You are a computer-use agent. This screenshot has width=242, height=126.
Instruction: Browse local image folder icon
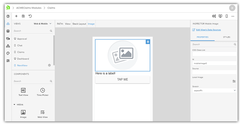[x=234, y=81]
